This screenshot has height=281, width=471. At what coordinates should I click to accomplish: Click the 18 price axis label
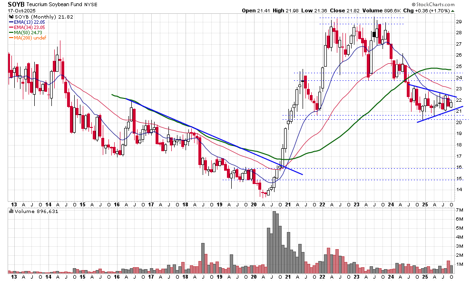[x=459, y=145]
